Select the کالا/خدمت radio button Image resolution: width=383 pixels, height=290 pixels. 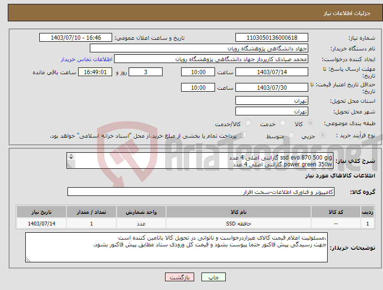tap(248, 123)
